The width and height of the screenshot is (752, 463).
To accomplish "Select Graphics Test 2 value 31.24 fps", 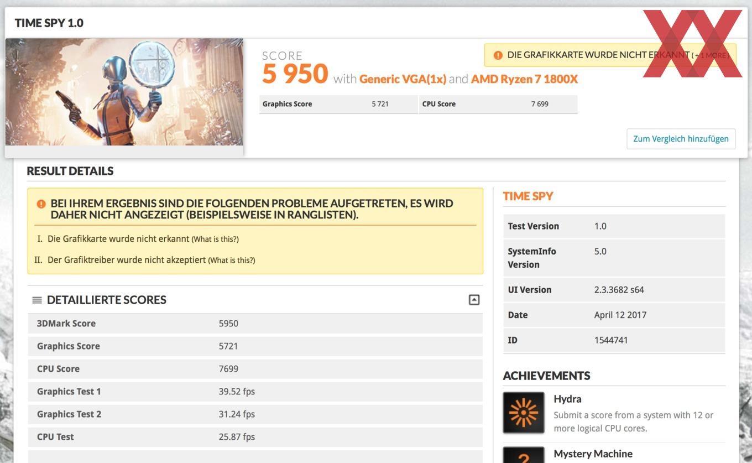I will 237,414.
